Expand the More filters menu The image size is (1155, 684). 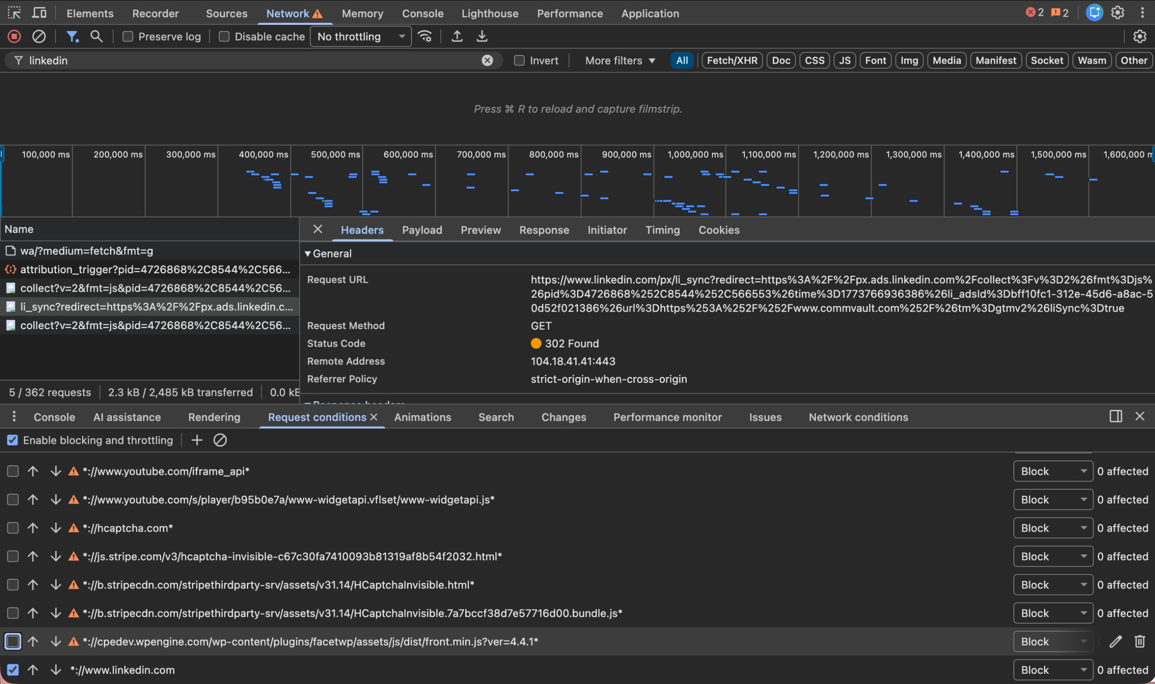pos(620,60)
